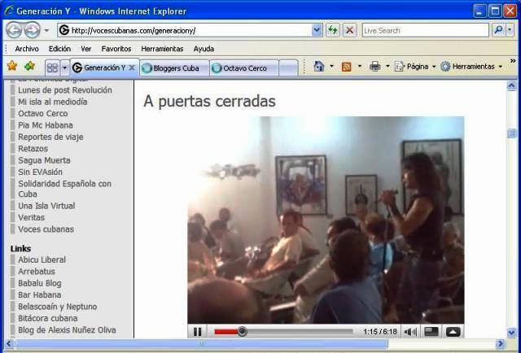Open Mi isla al mediodía link
Screen dimensions: 521x353
(x=52, y=102)
